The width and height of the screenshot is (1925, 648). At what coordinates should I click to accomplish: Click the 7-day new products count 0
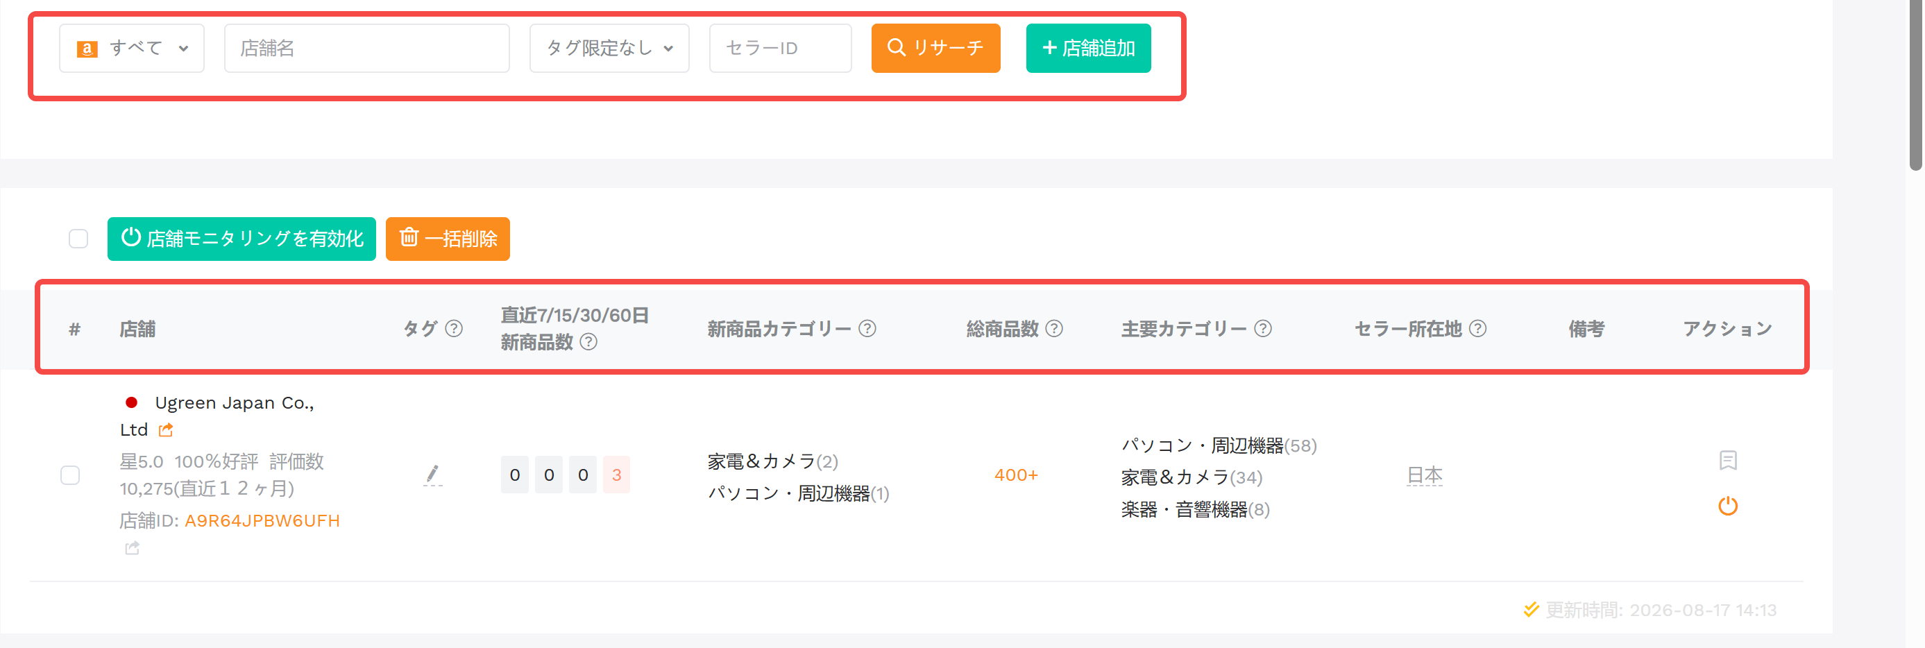[x=515, y=475]
